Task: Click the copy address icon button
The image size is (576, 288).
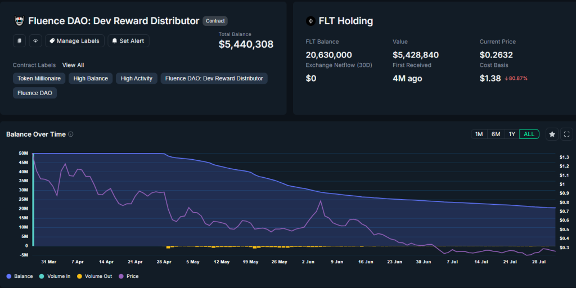Action: pos(20,40)
